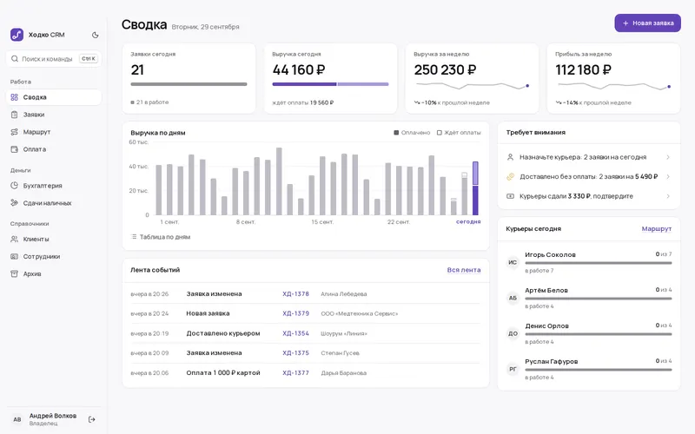The width and height of the screenshot is (695, 434).
Task: Go to the Заявки menu label
Action: coord(34,115)
